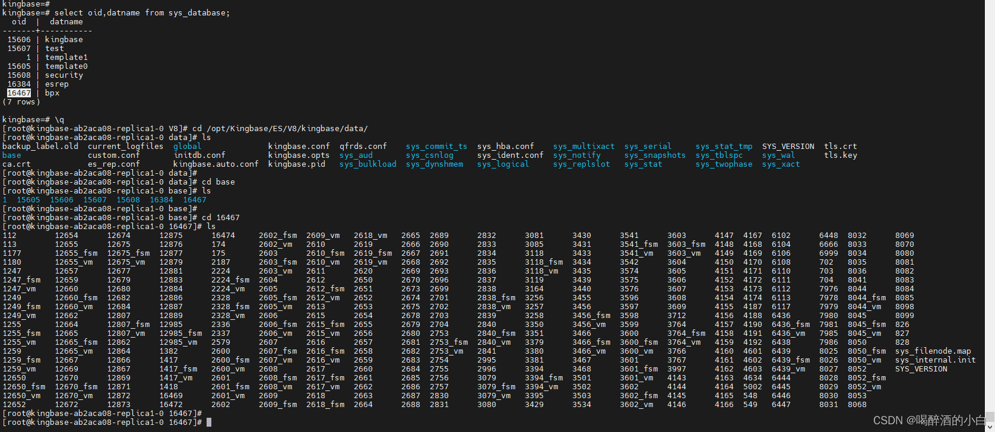Click the 'es_rep.conf' file name
The image size is (995, 432).
[114, 164]
